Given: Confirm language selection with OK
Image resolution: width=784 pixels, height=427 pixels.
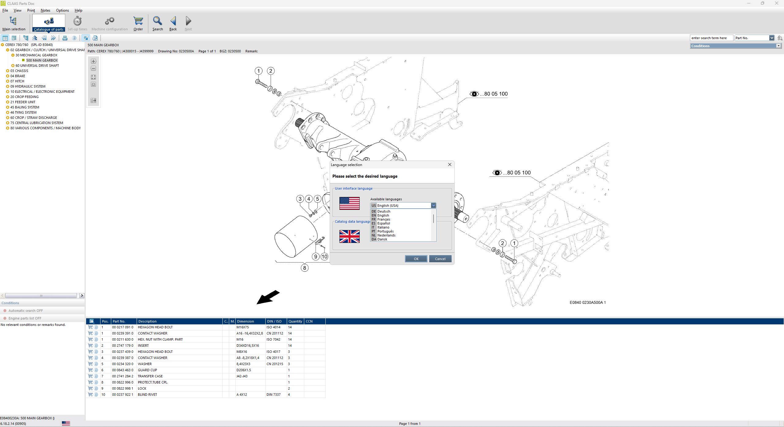Looking at the screenshot, I should pyautogui.click(x=416, y=259).
